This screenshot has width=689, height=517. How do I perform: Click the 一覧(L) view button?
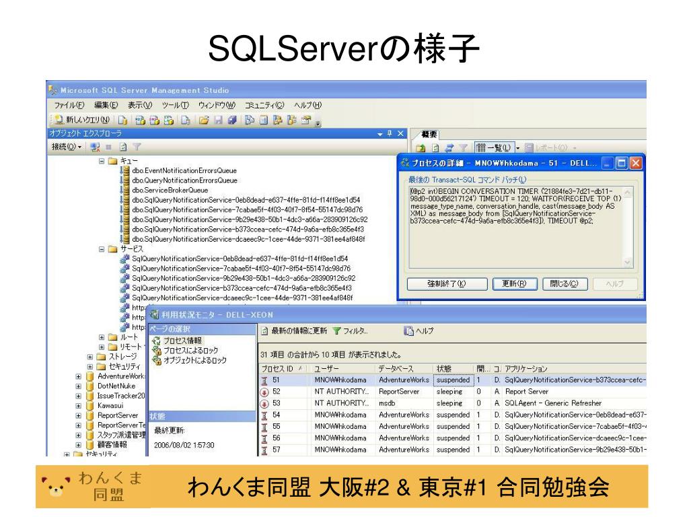click(494, 147)
